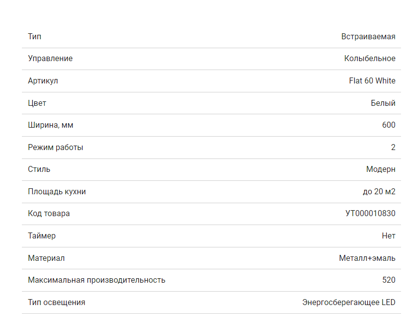This screenshot has height=314, width=403.
Task: Select the 'Модерн' style value
Action: tap(381, 169)
